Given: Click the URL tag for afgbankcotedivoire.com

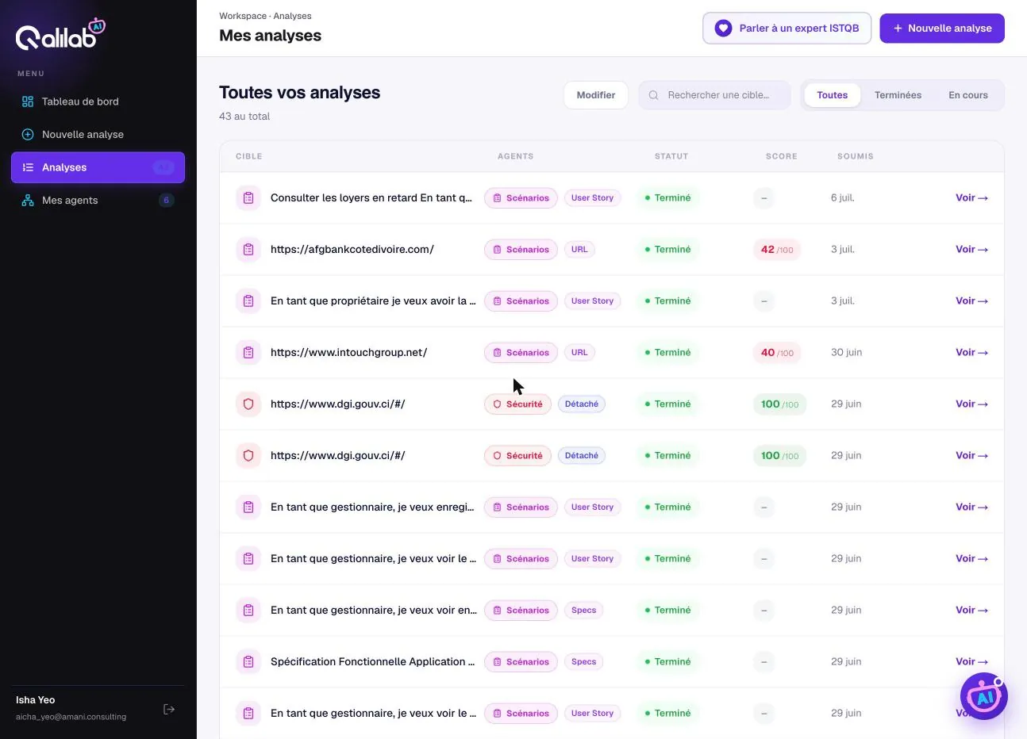Looking at the screenshot, I should (x=579, y=250).
